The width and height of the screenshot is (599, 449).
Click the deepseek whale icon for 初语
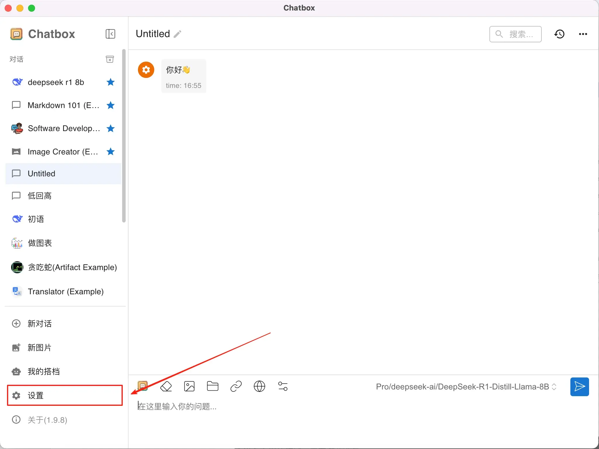(x=17, y=219)
